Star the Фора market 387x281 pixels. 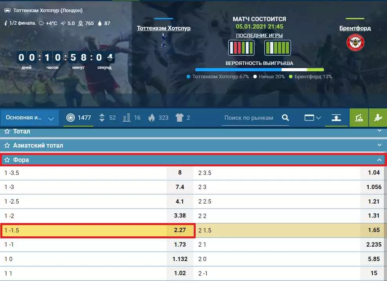pos(7,160)
